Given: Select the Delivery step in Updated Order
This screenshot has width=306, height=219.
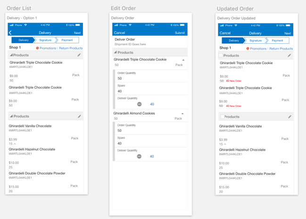Looking at the screenshot, I should (234, 41).
